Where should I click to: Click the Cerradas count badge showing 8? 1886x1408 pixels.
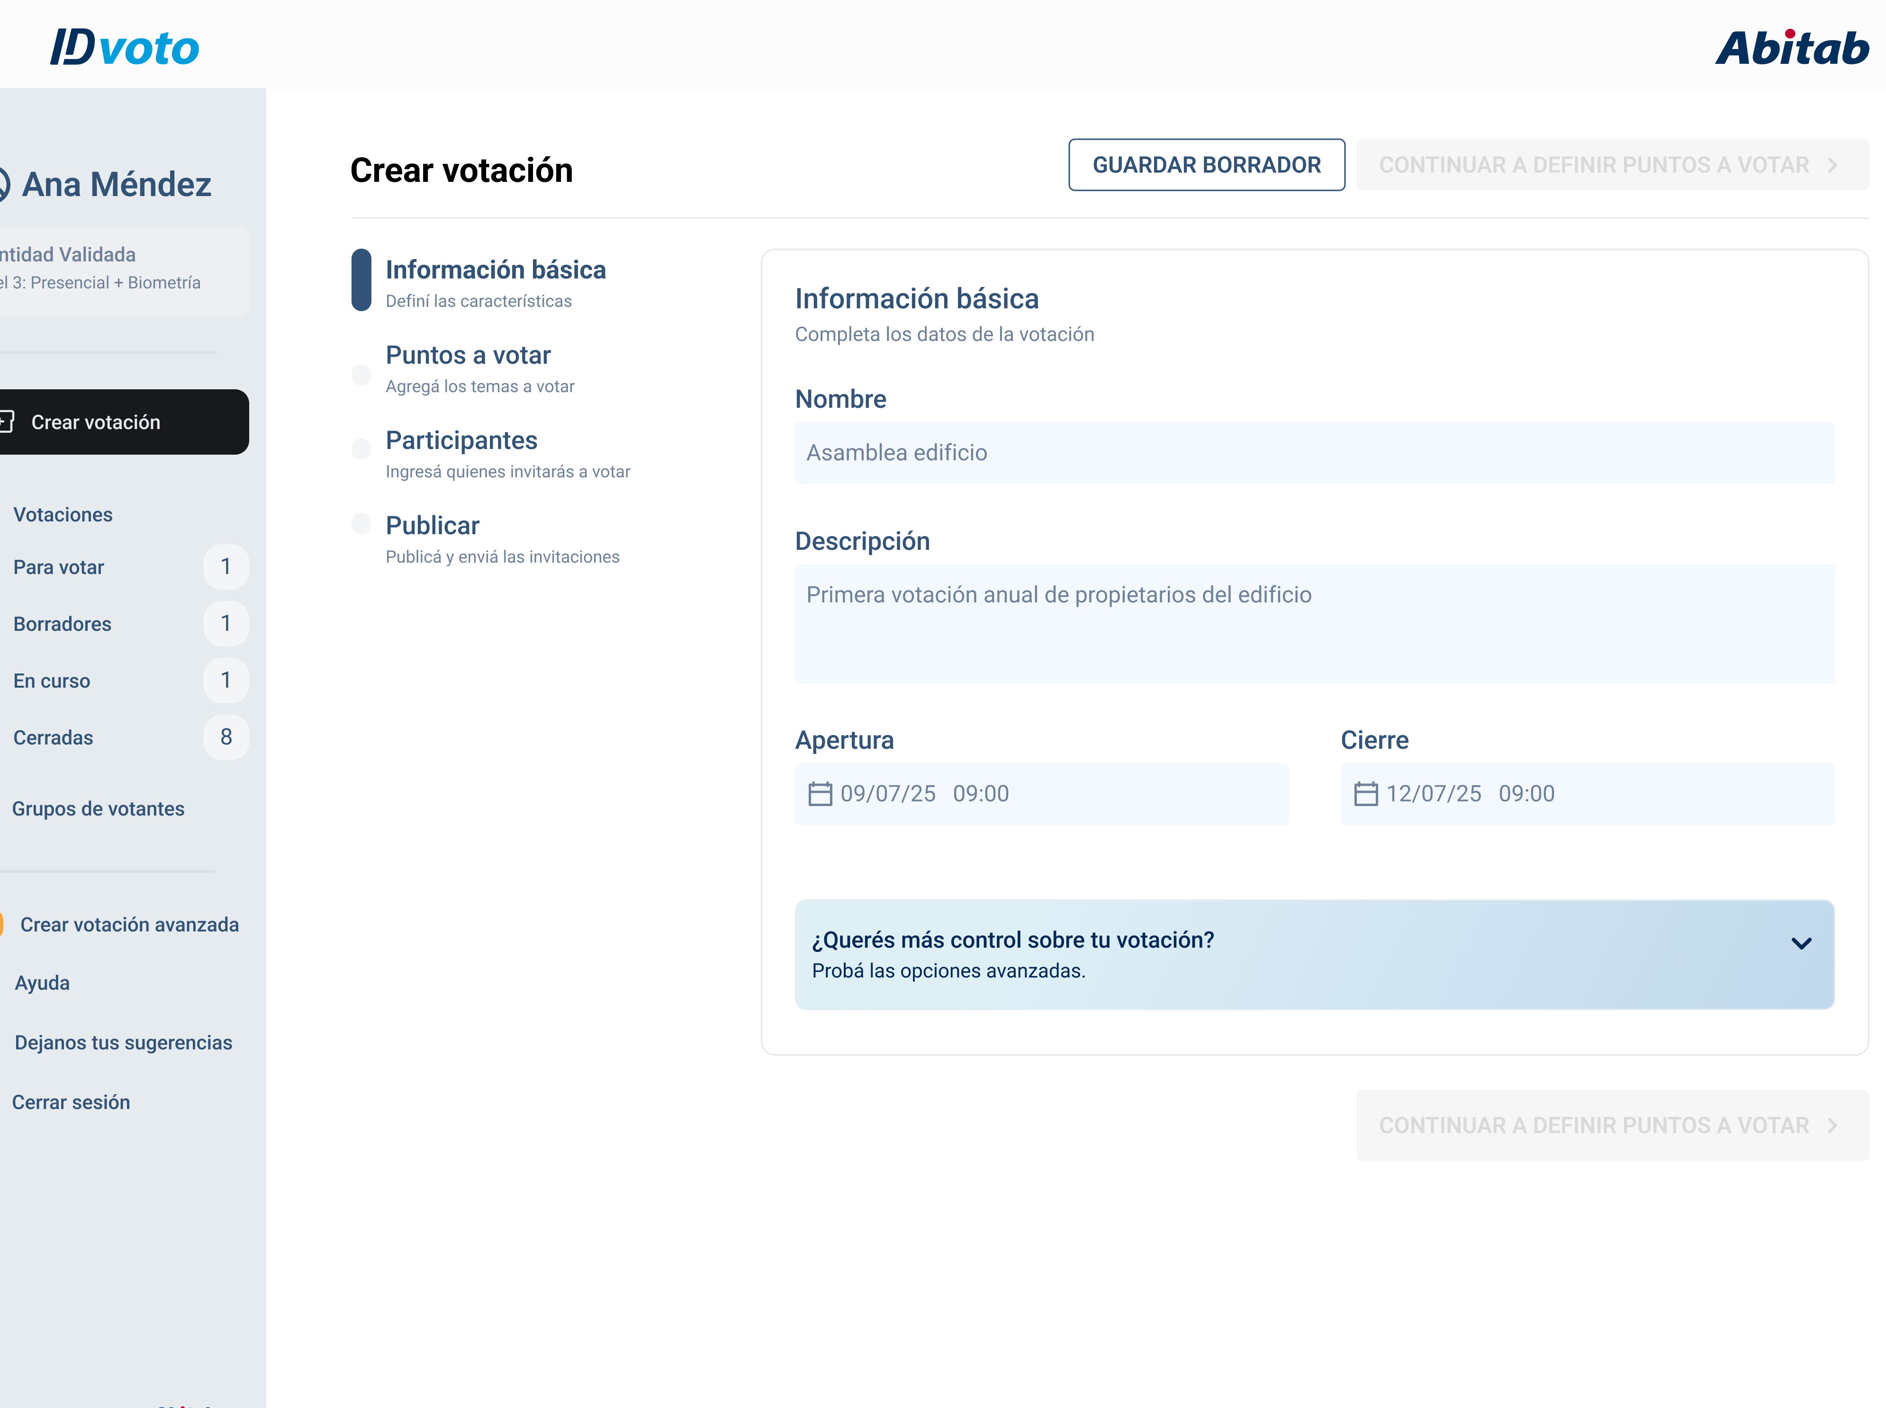tap(226, 737)
